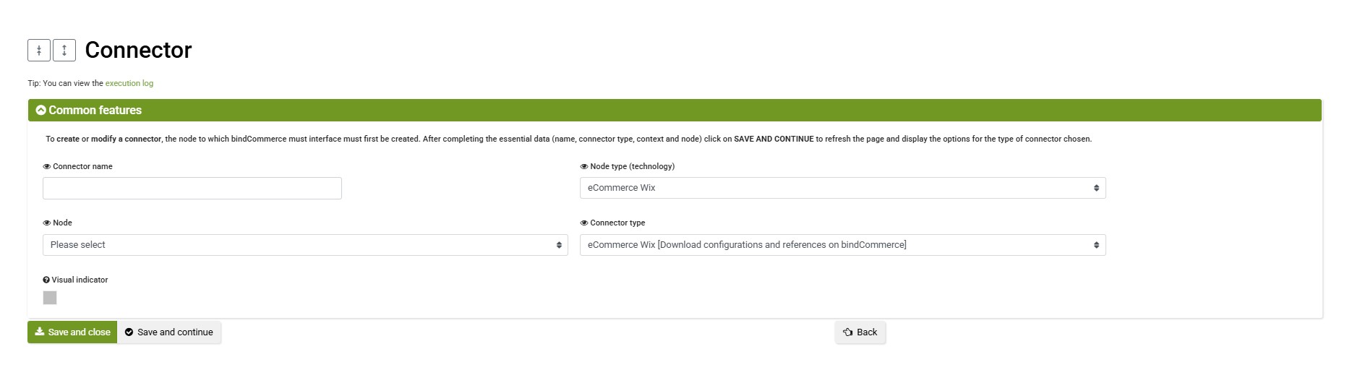Click the eye icon next to Connector type
This screenshot has height=383, width=1360.
[x=584, y=223]
